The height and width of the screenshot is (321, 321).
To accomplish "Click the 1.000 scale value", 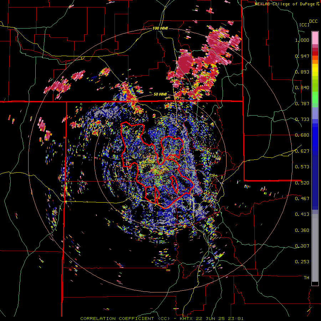I will tap(302, 40).
